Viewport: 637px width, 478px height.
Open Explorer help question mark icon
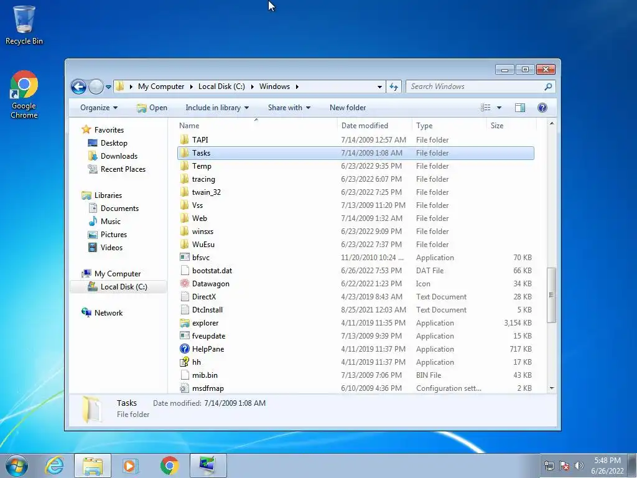click(x=542, y=108)
